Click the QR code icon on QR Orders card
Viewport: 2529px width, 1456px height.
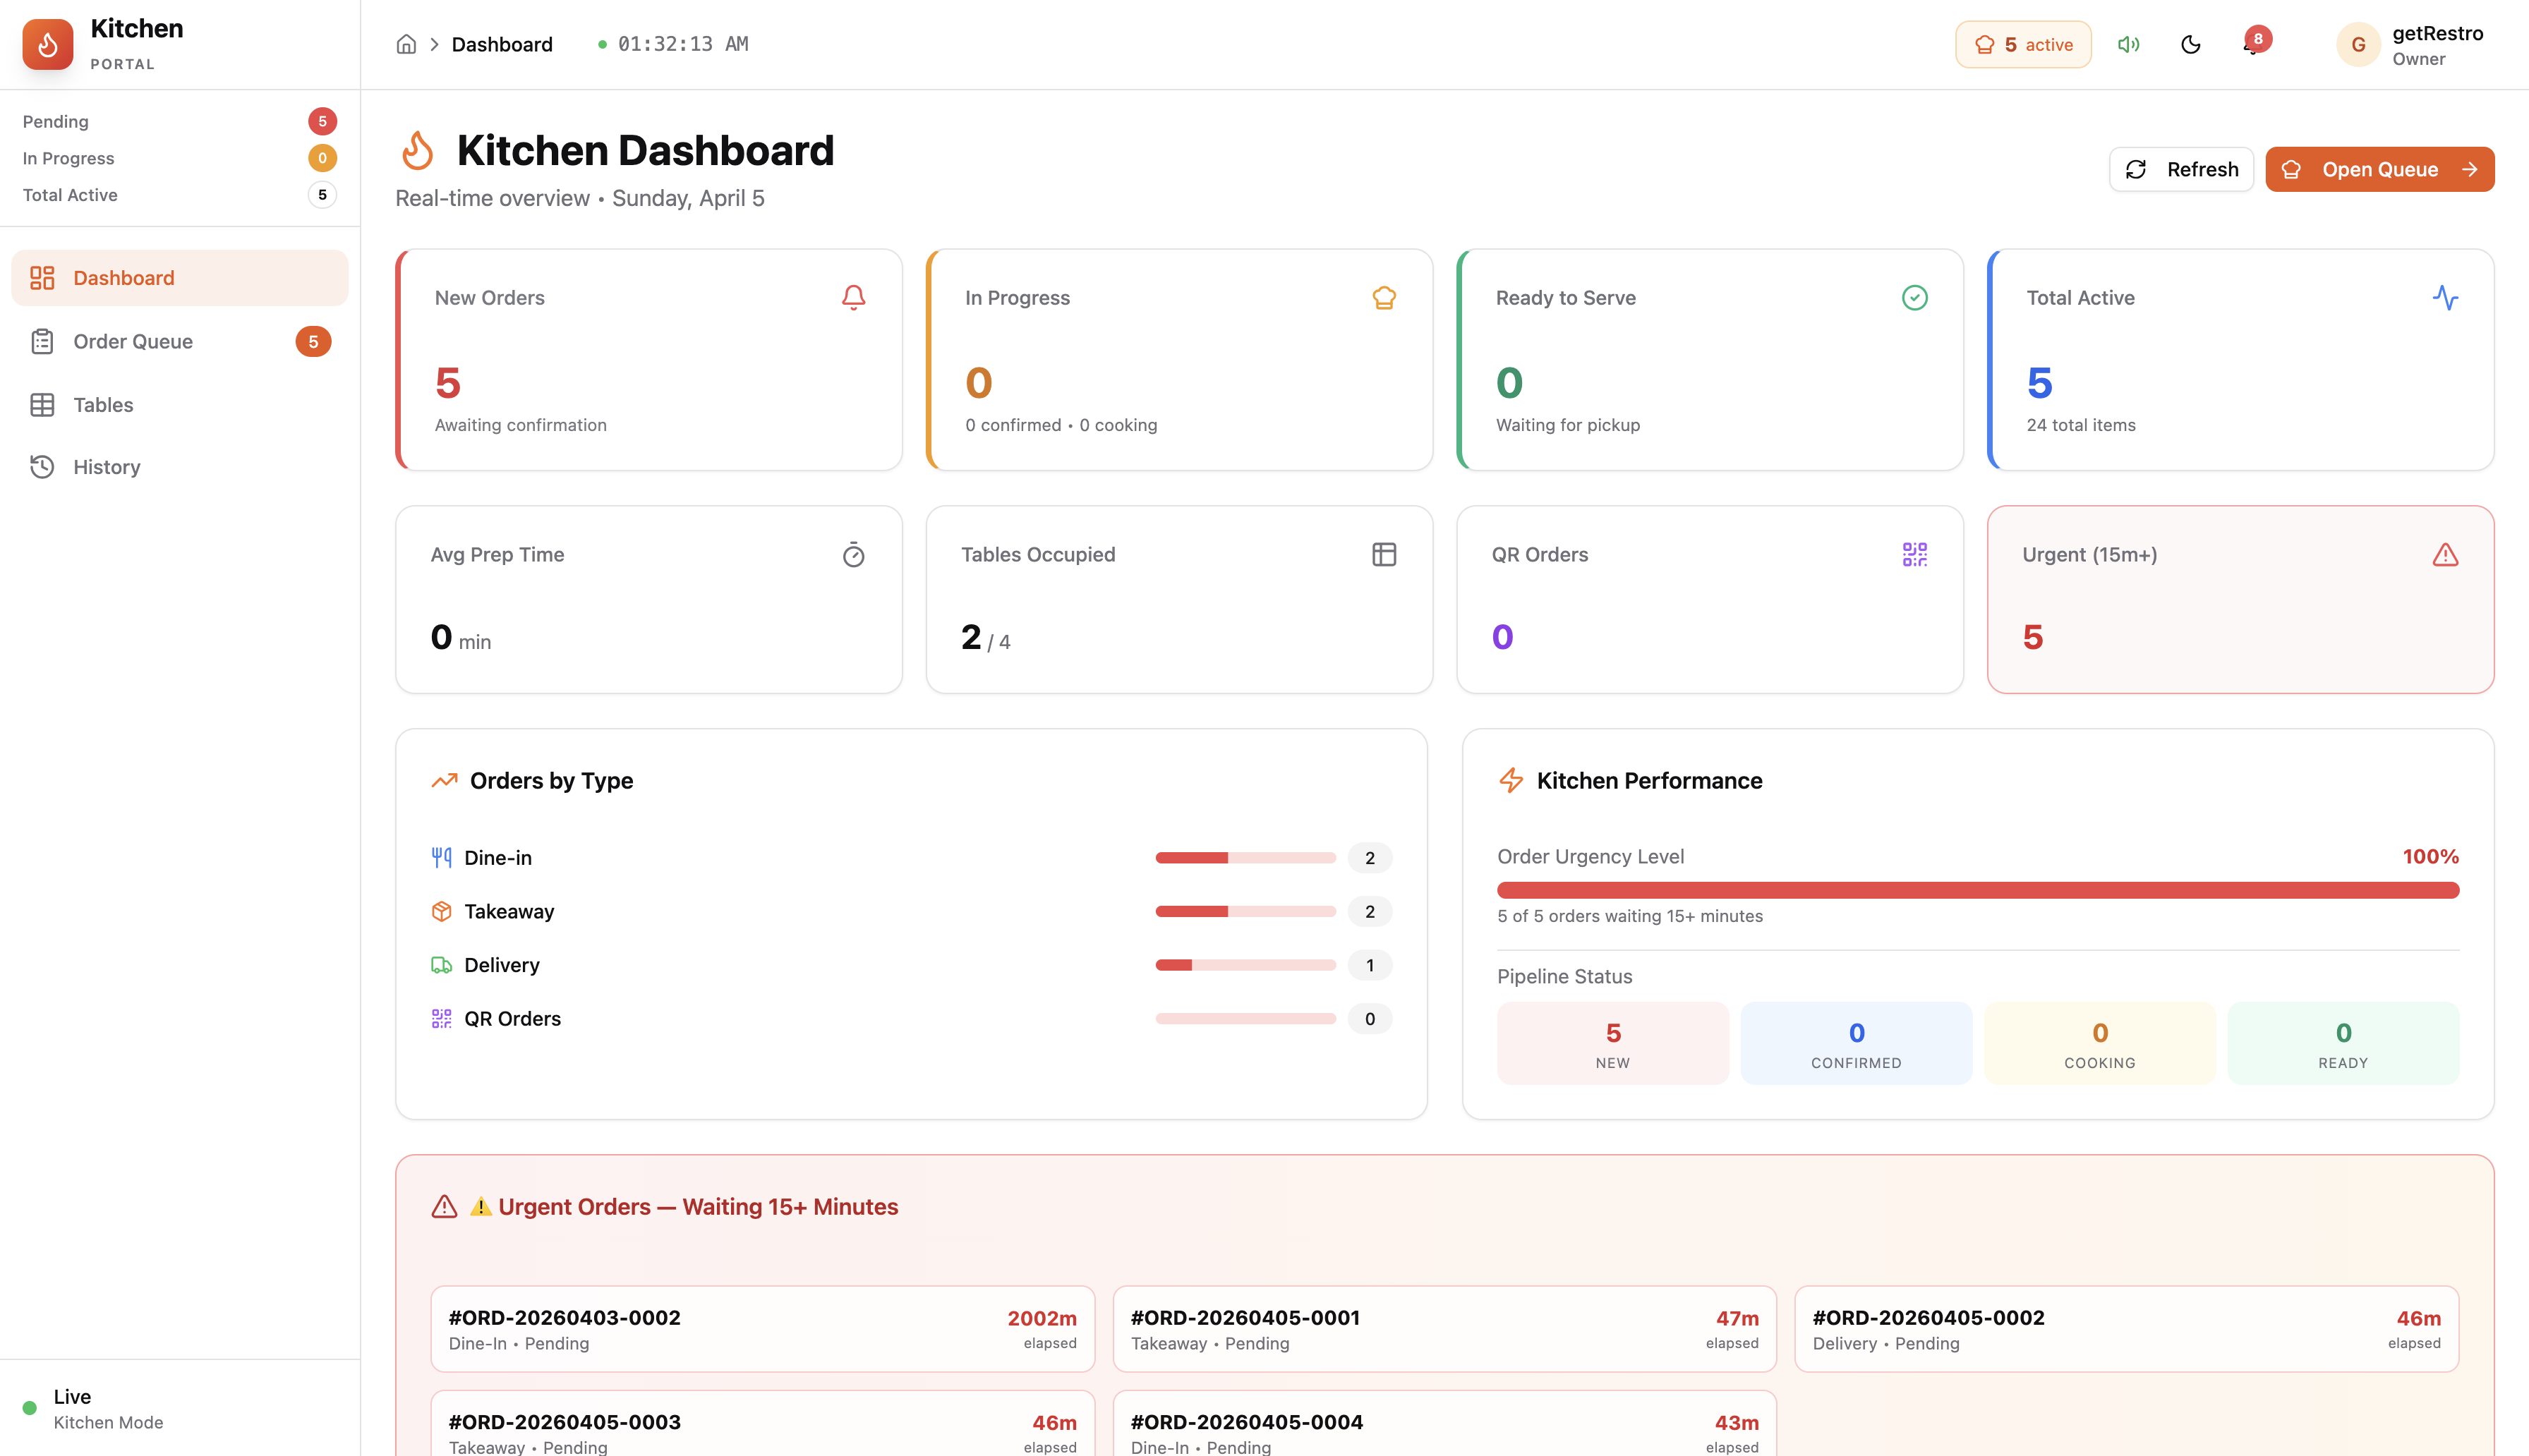pyautogui.click(x=1914, y=554)
